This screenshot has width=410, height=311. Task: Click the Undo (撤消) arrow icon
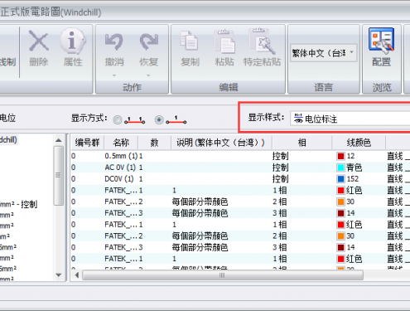click(113, 41)
